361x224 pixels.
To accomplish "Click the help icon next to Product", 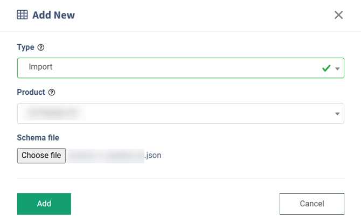I will 52,92.
